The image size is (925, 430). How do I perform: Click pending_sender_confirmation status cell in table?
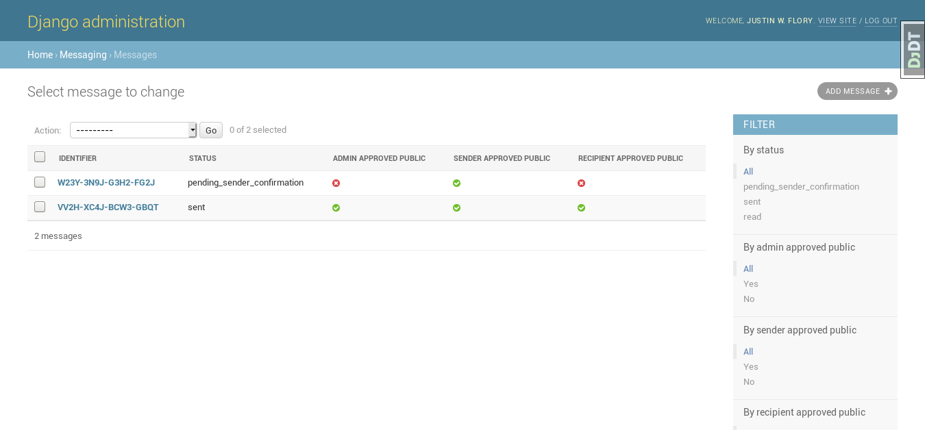(245, 183)
